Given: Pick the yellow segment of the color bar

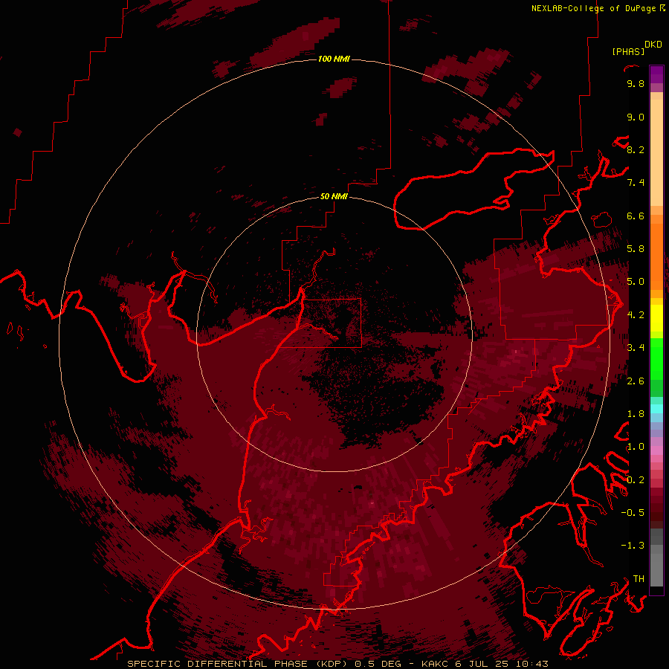Looking at the screenshot, I should (x=656, y=318).
